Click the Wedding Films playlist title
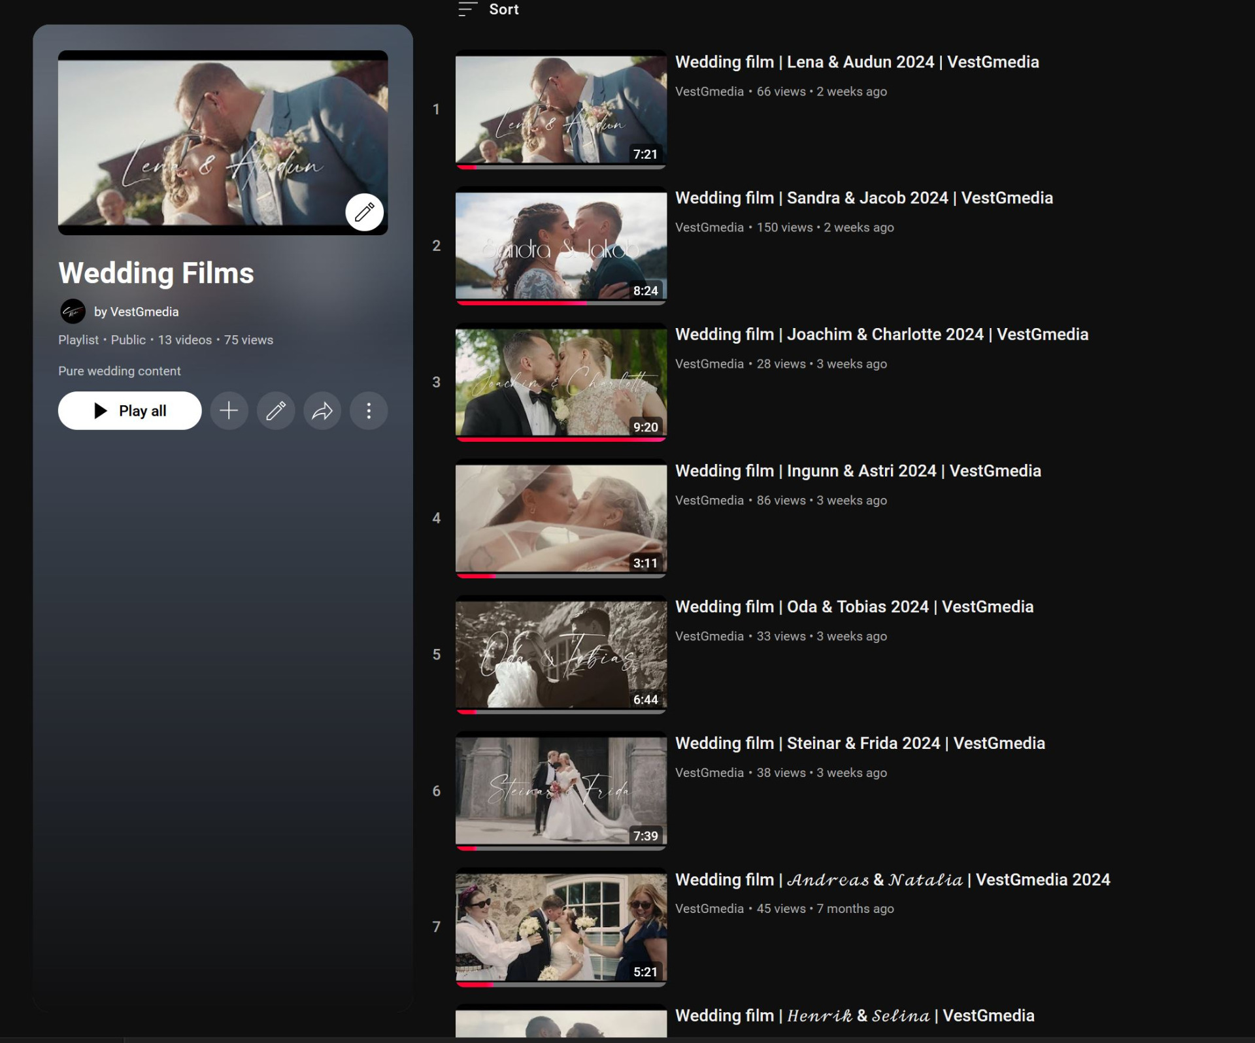Image resolution: width=1255 pixels, height=1043 pixels. (x=156, y=273)
